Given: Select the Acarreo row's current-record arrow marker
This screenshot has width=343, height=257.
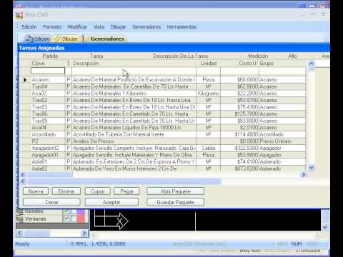Looking at the screenshot, I should click(25, 80).
